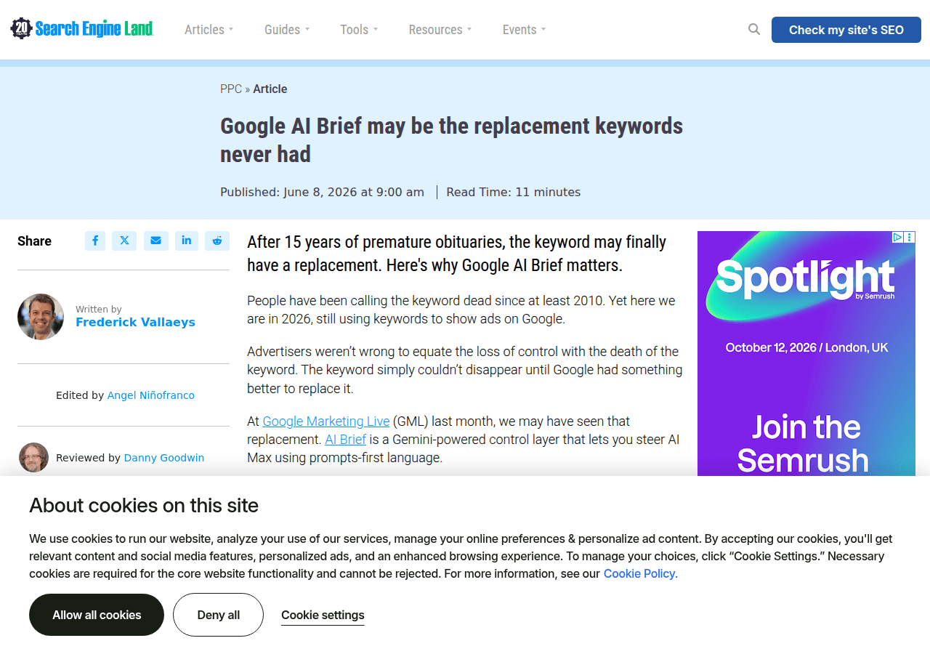Viewport: 930px width, 654px height.
Task: Open editor Angel Niñofranco link
Action: coord(151,395)
